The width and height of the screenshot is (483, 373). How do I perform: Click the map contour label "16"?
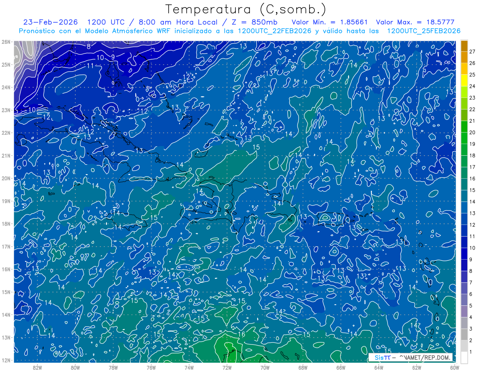(x=242, y=334)
